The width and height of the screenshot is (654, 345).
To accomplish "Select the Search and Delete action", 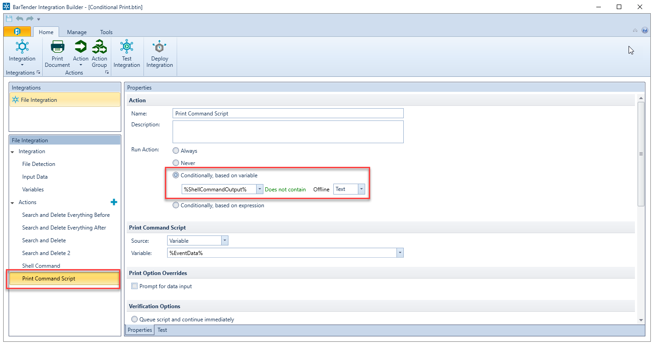I will pyautogui.click(x=44, y=240).
